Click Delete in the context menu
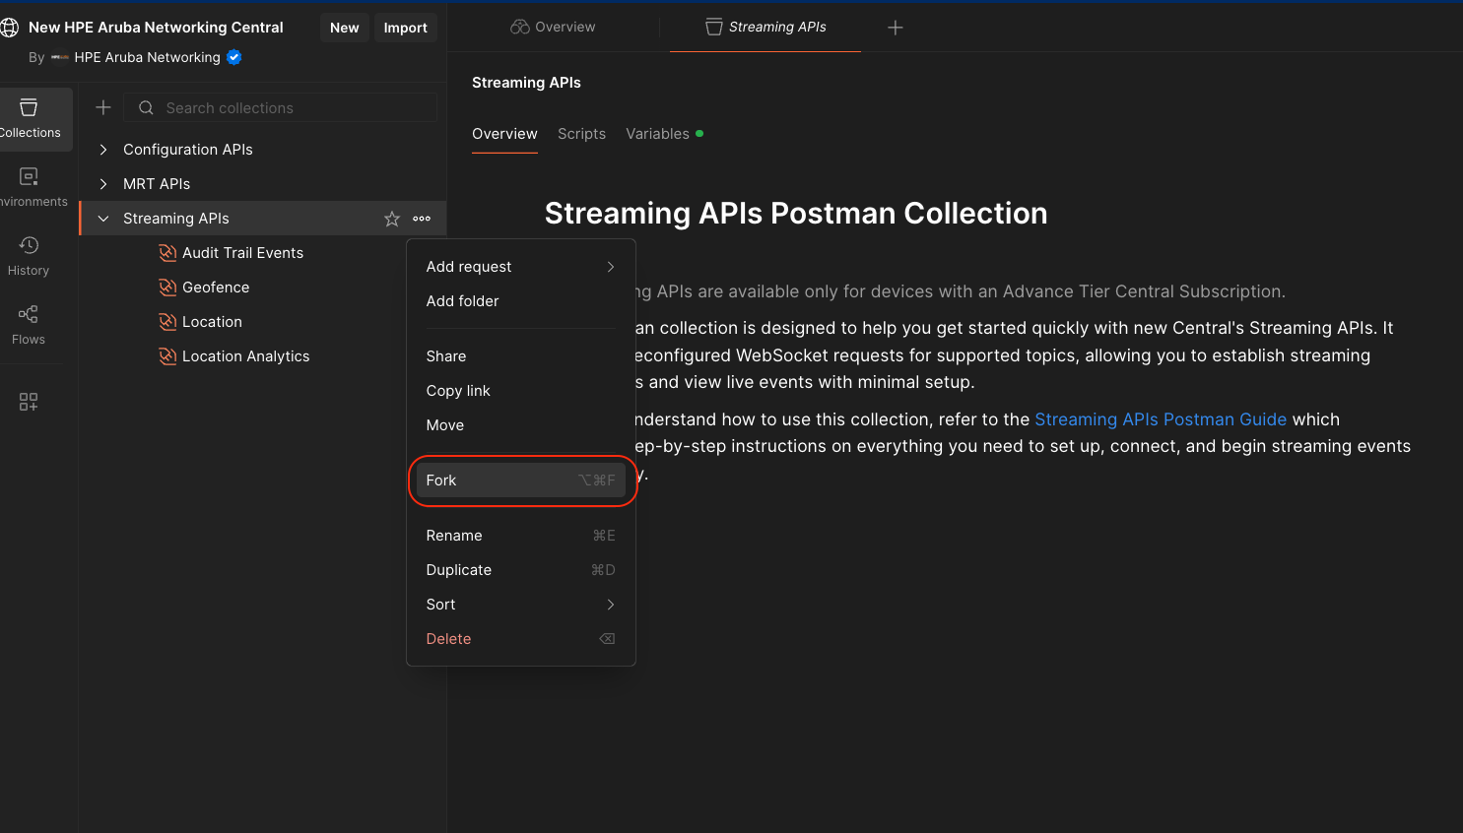The image size is (1463, 833). coord(520,639)
